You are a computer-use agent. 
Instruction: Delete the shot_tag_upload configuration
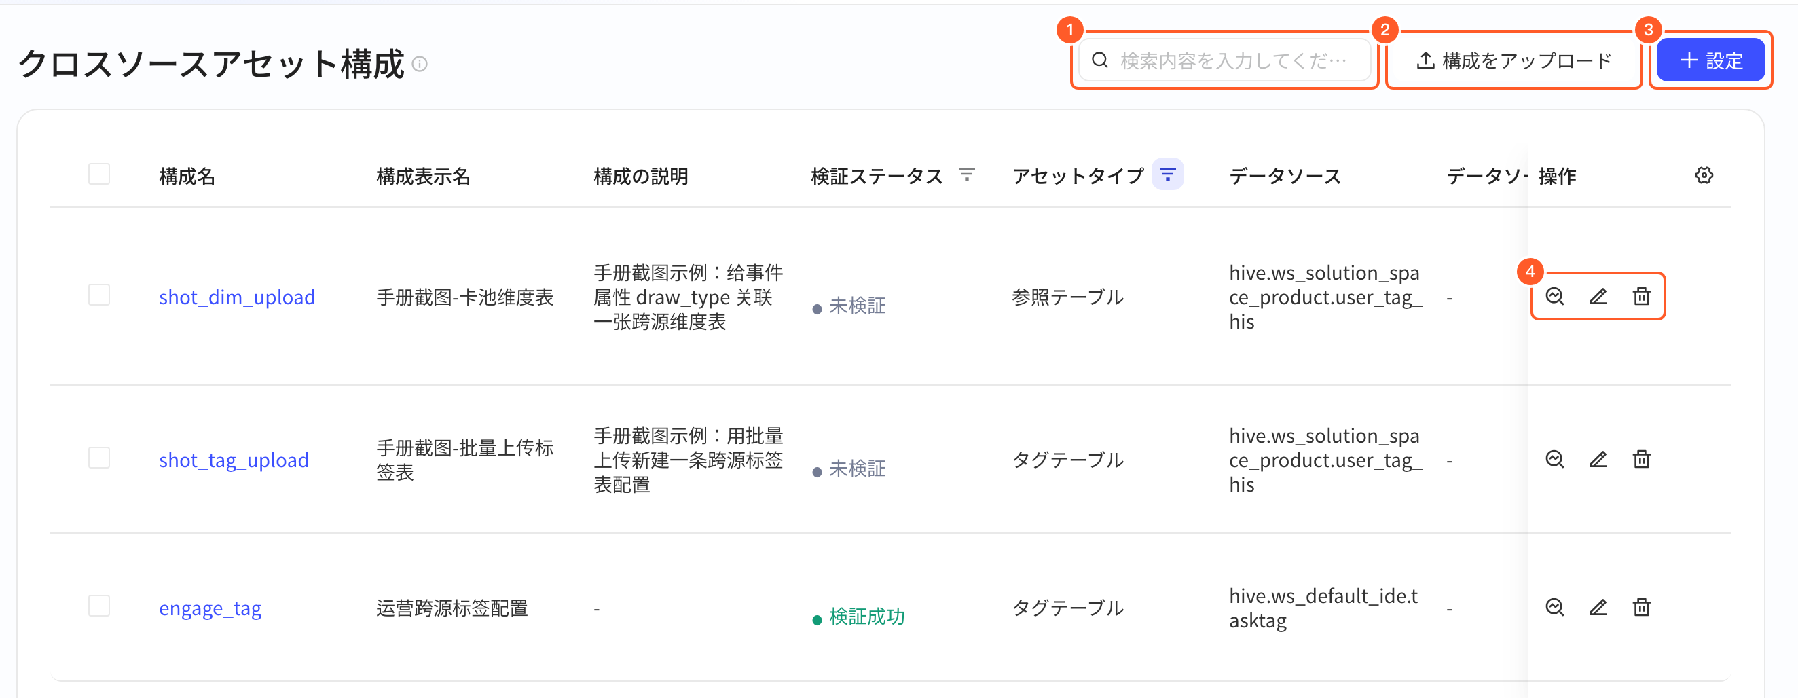pyautogui.click(x=1642, y=459)
